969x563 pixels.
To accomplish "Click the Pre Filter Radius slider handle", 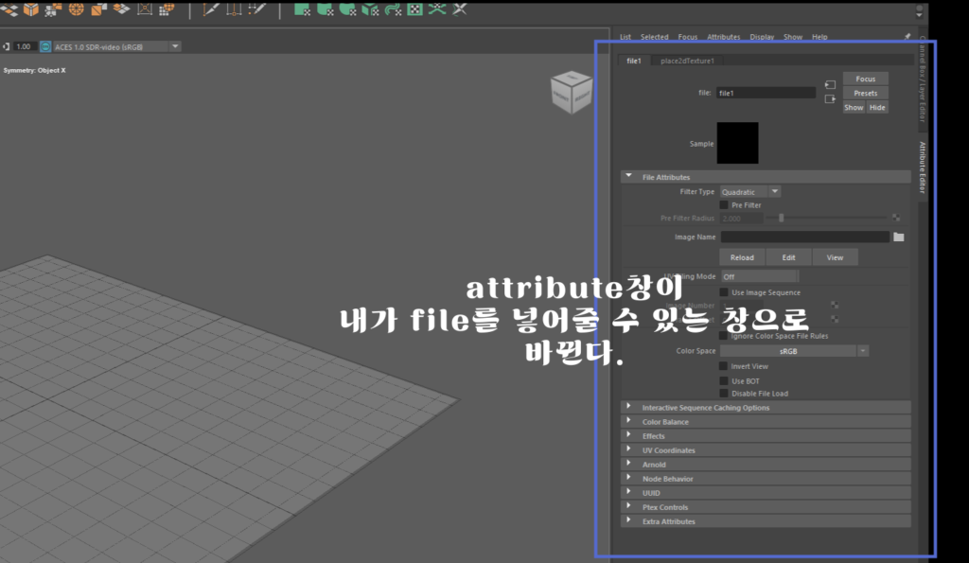I will click(781, 219).
